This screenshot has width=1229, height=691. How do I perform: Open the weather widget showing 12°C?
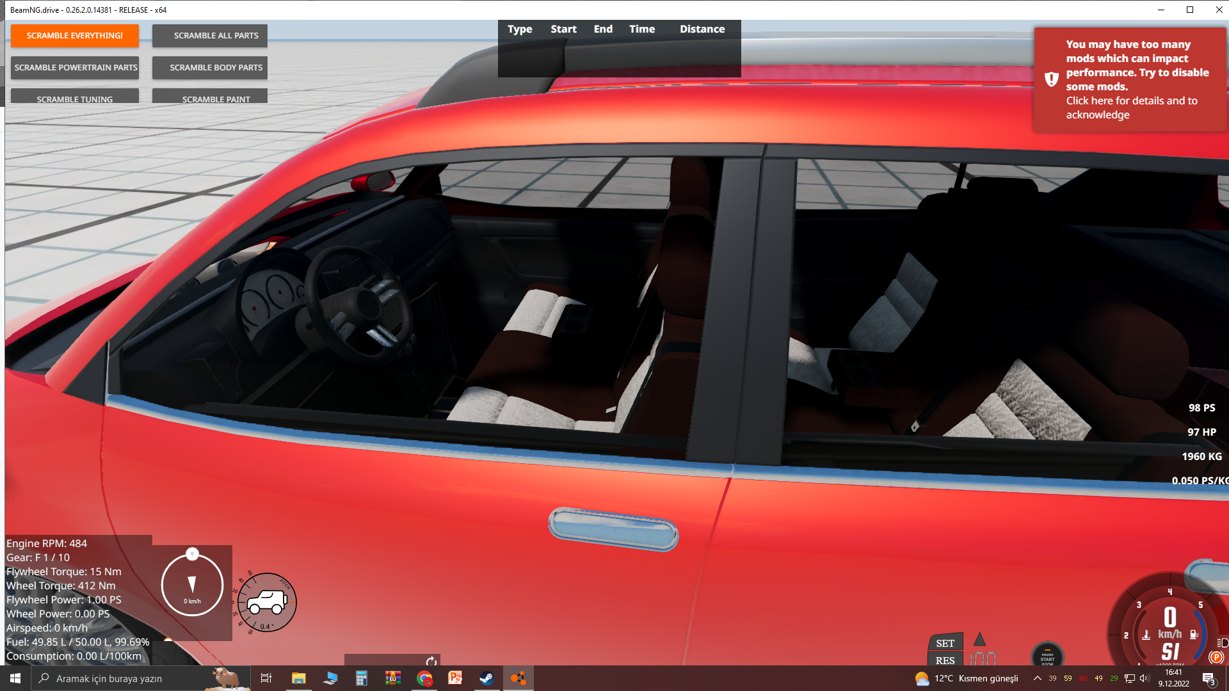point(967,678)
